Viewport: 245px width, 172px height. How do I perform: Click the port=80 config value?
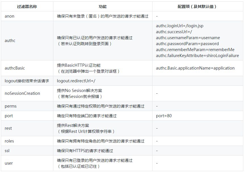pyautogui.click(x=164, y=116)
